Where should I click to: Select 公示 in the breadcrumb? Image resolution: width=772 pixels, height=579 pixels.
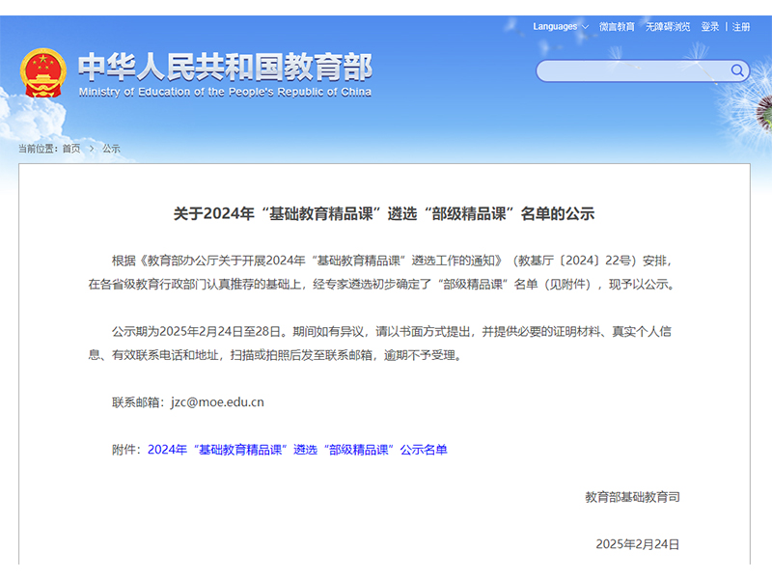pyautogui.click(x=111, y=149)
